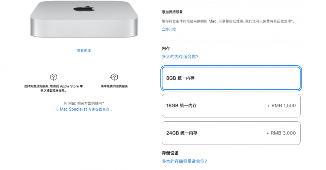Click the free delivery box icon
Screen dimensions: 326x170
54,77
